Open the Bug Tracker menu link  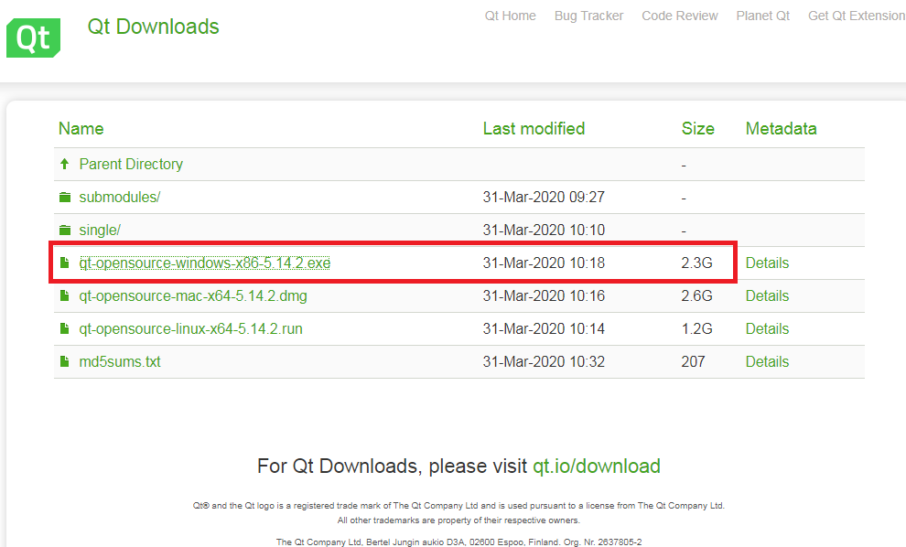(x=588, y=16)
